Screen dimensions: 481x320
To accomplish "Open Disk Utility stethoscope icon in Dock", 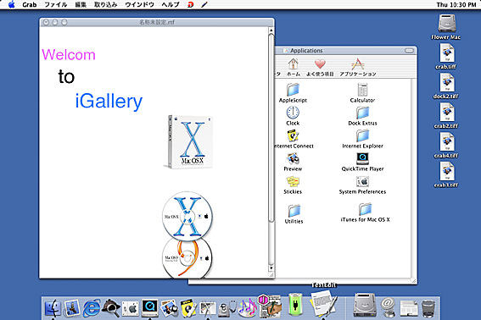I will tap(227, 309).
